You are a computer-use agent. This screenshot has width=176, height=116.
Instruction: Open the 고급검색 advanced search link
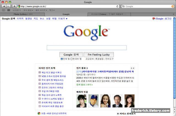tap(89, 59)
